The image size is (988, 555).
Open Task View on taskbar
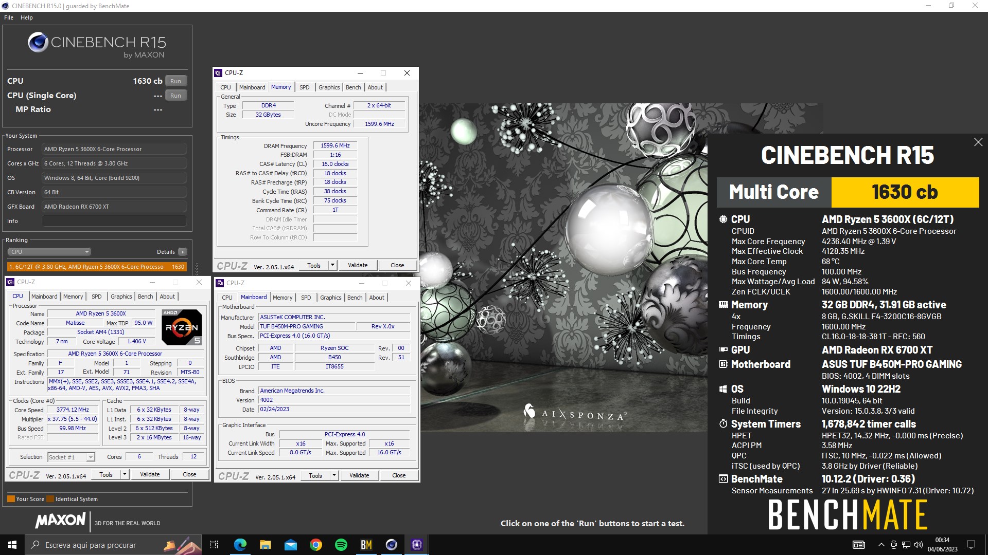(214, 545)
